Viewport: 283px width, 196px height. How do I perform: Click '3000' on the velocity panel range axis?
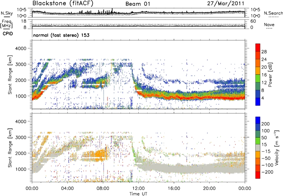point(21,137)
